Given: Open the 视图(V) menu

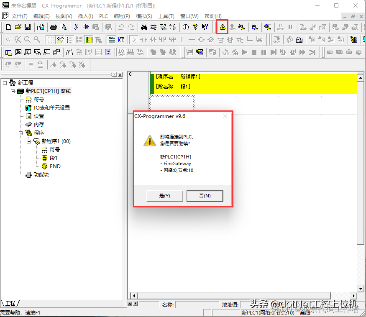Looking at the screenshot, I should 64,16.
